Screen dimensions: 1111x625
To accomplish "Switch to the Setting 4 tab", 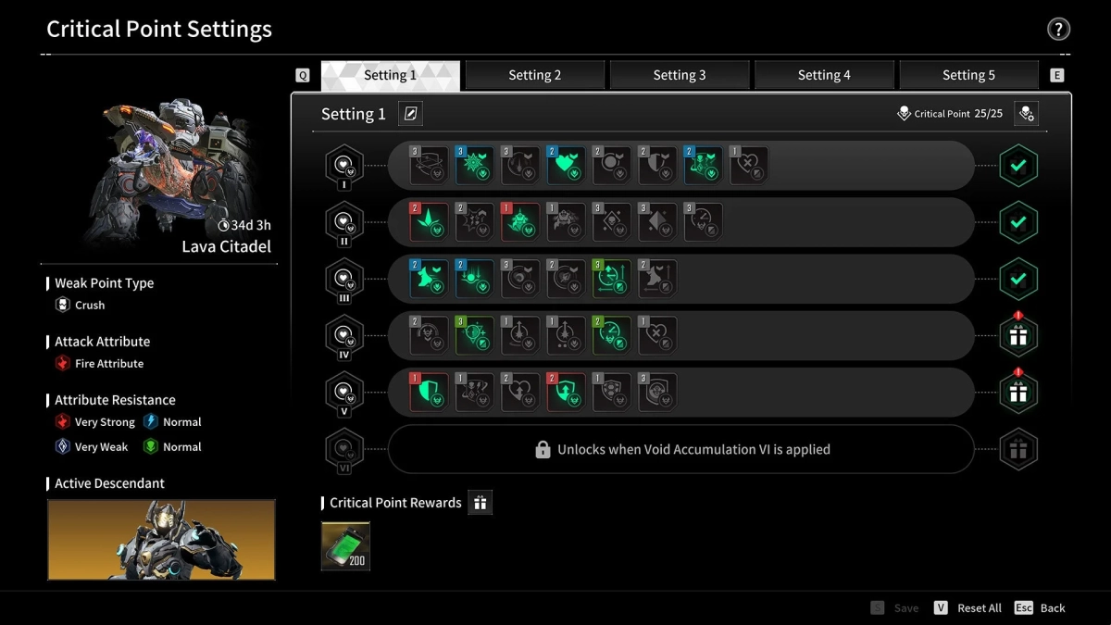I will (x=824, y=75).
